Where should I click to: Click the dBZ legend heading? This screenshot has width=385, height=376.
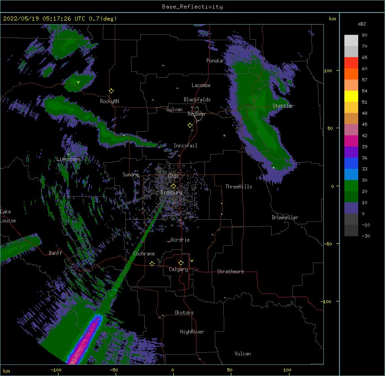click(362, 24)
